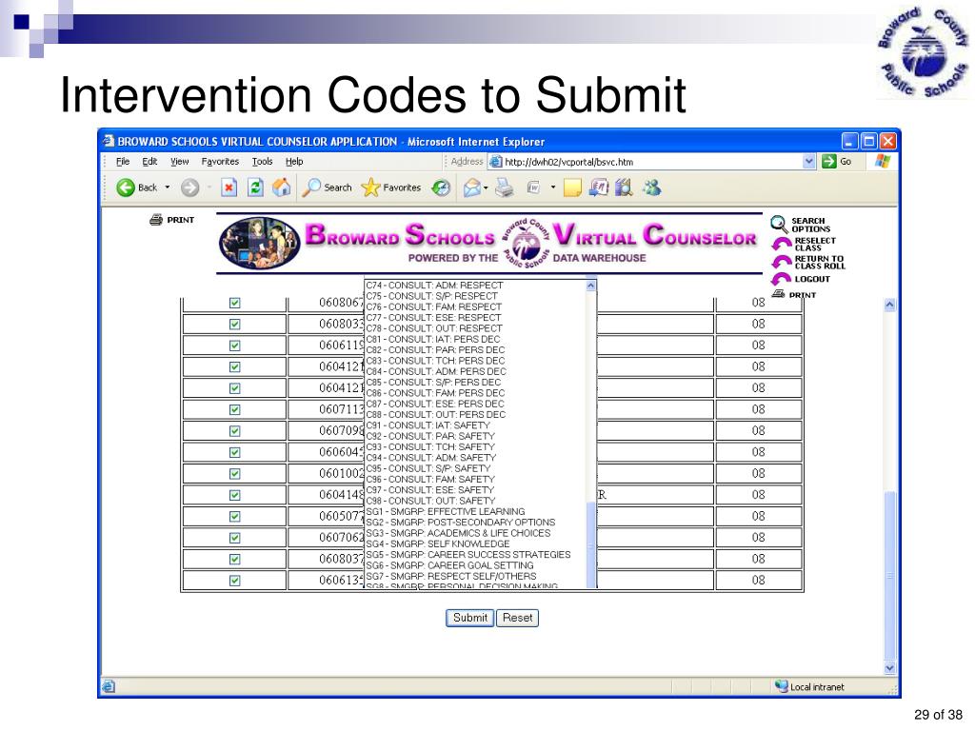Select C91 - CONSULT: IAT: SAFETY option
This screenshot has width=975, height=731.
(428, 425)
